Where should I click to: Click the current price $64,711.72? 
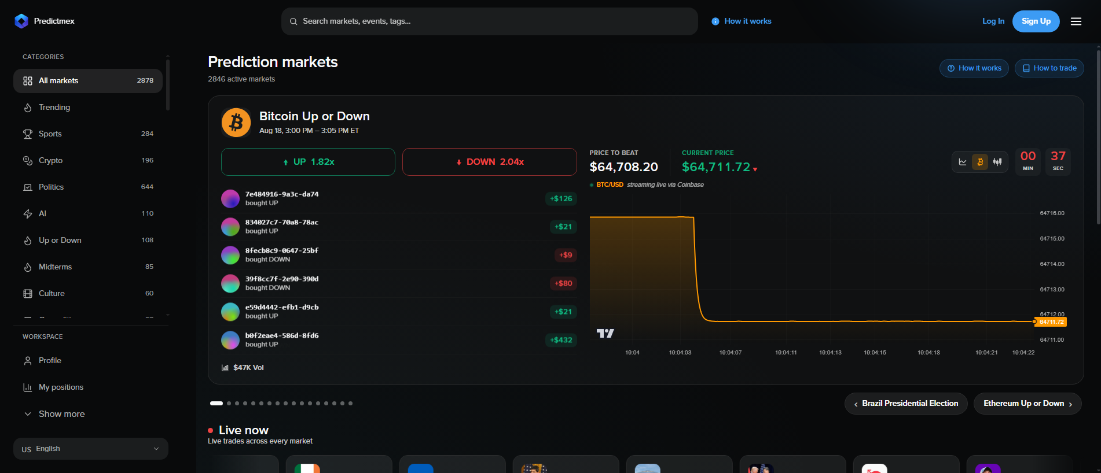coord(716,167)
